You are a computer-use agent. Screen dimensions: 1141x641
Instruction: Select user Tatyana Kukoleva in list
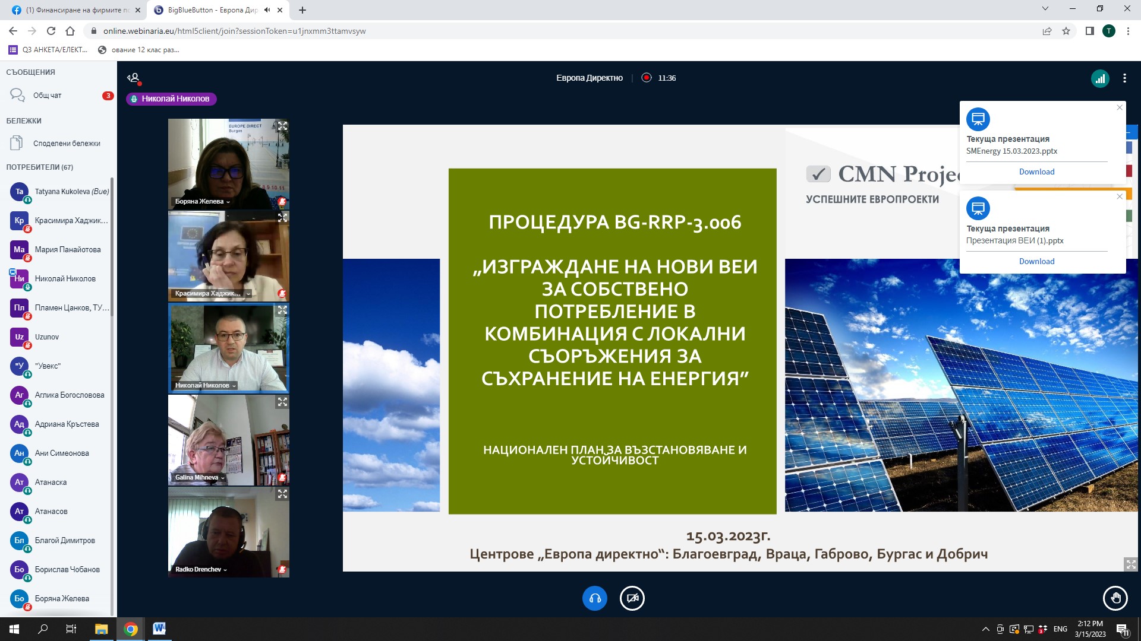[58, 192]
